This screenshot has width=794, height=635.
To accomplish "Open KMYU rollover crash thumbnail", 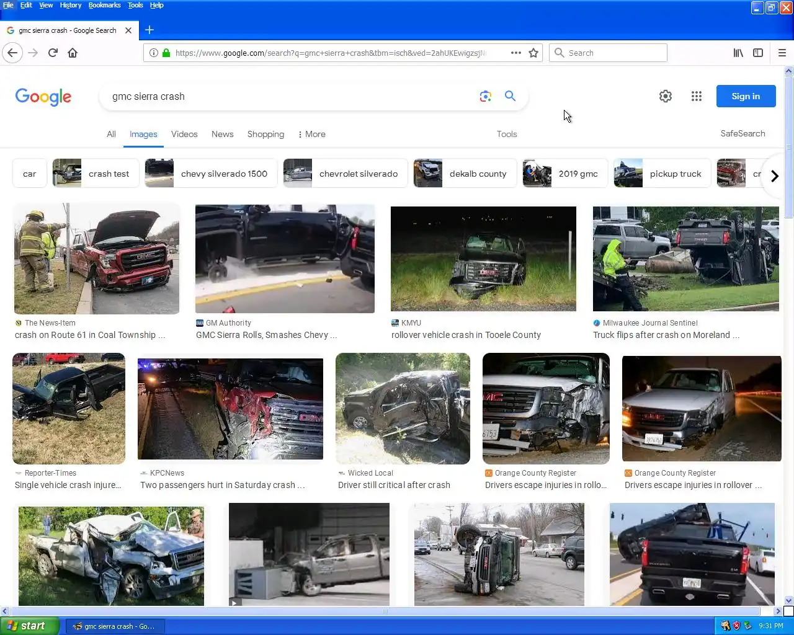I will click(x=483, y=259).
